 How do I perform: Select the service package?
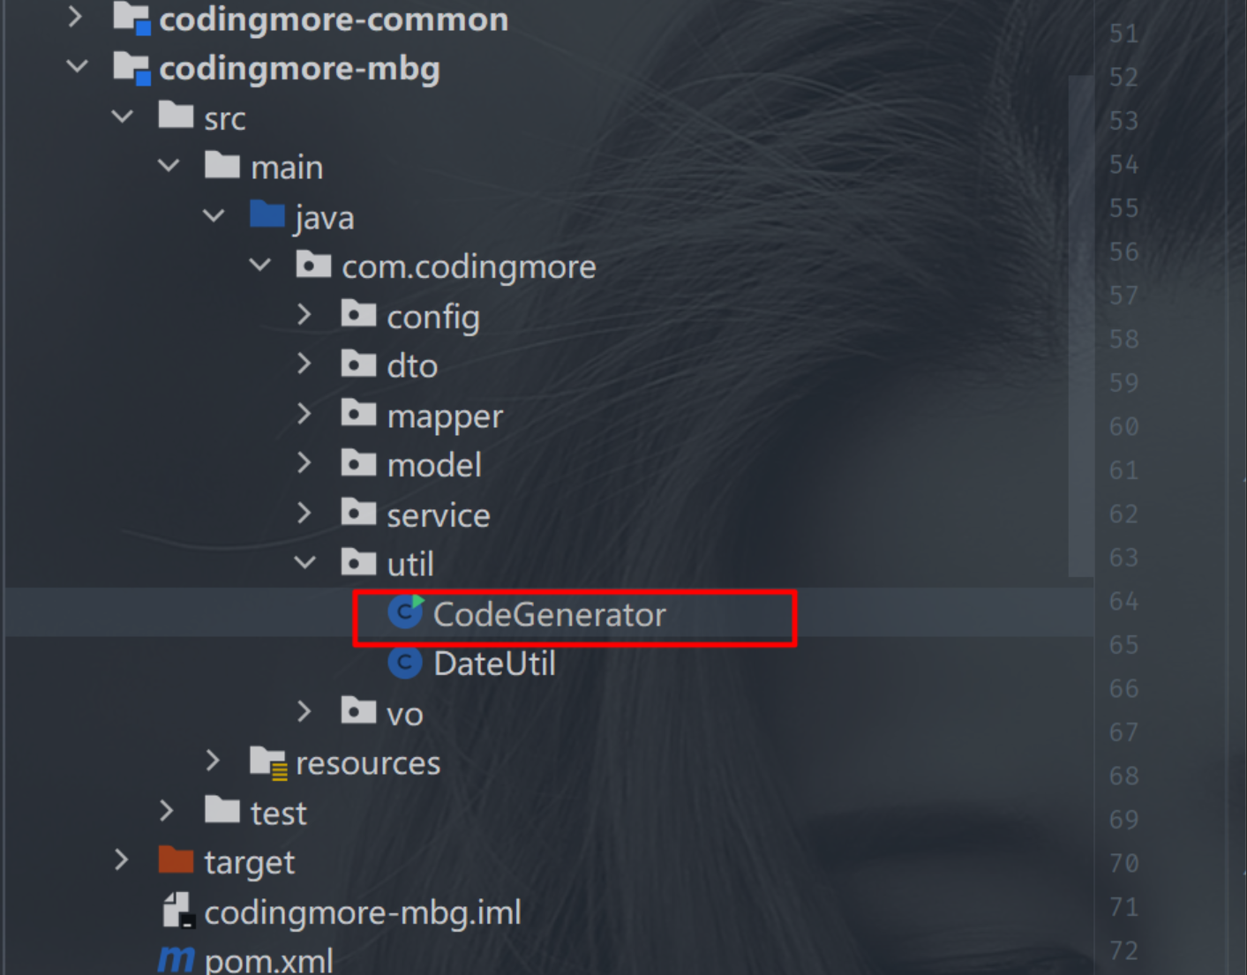click(x=438, y=515)
